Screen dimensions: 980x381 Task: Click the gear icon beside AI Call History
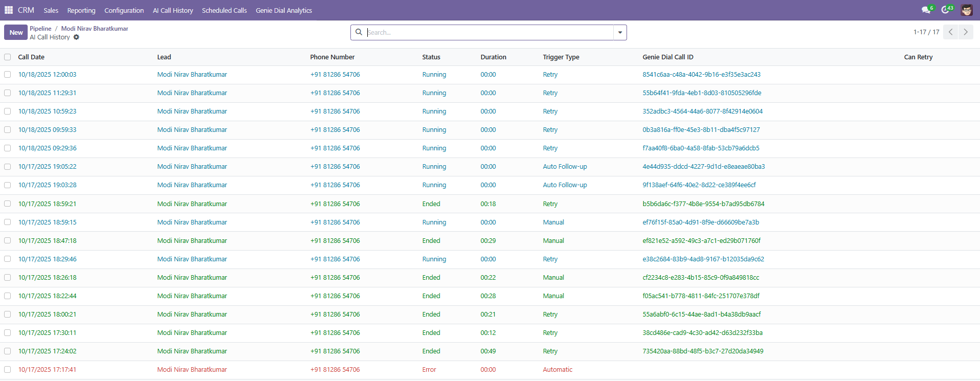point(76,37)
